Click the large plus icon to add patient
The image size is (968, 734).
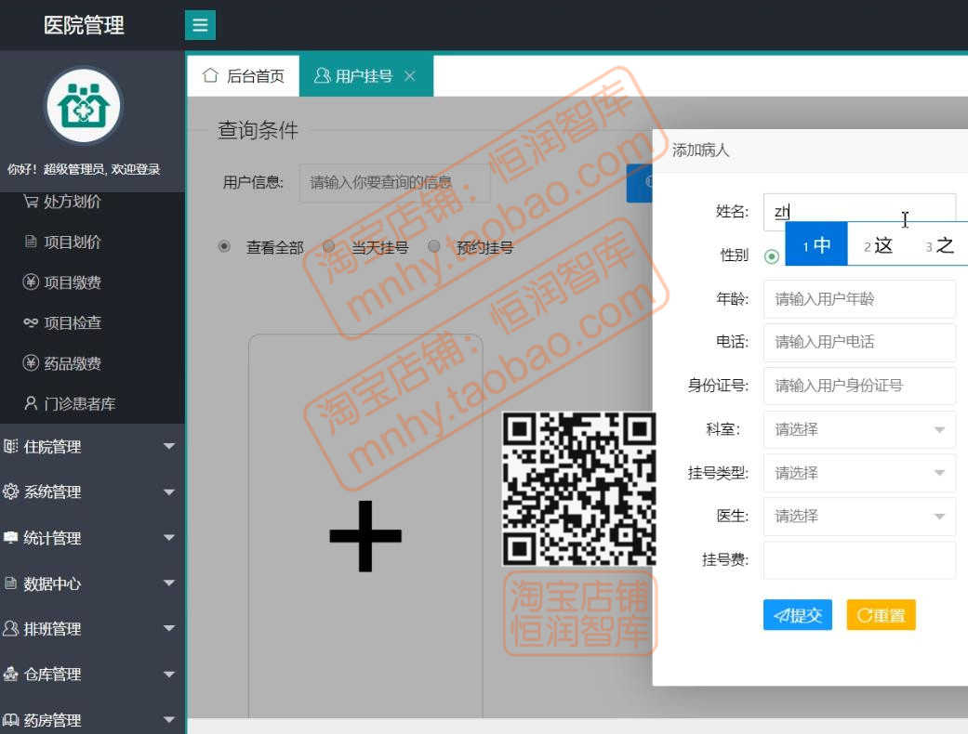coord(364,535)
